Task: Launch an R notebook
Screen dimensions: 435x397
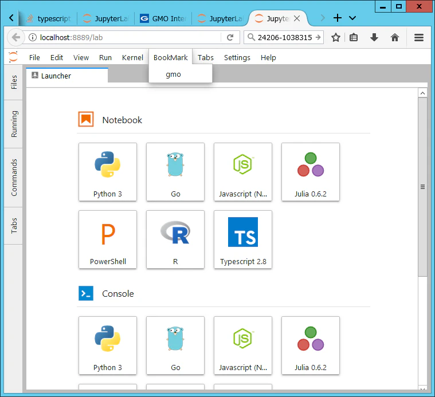Action: coord(175,239)
